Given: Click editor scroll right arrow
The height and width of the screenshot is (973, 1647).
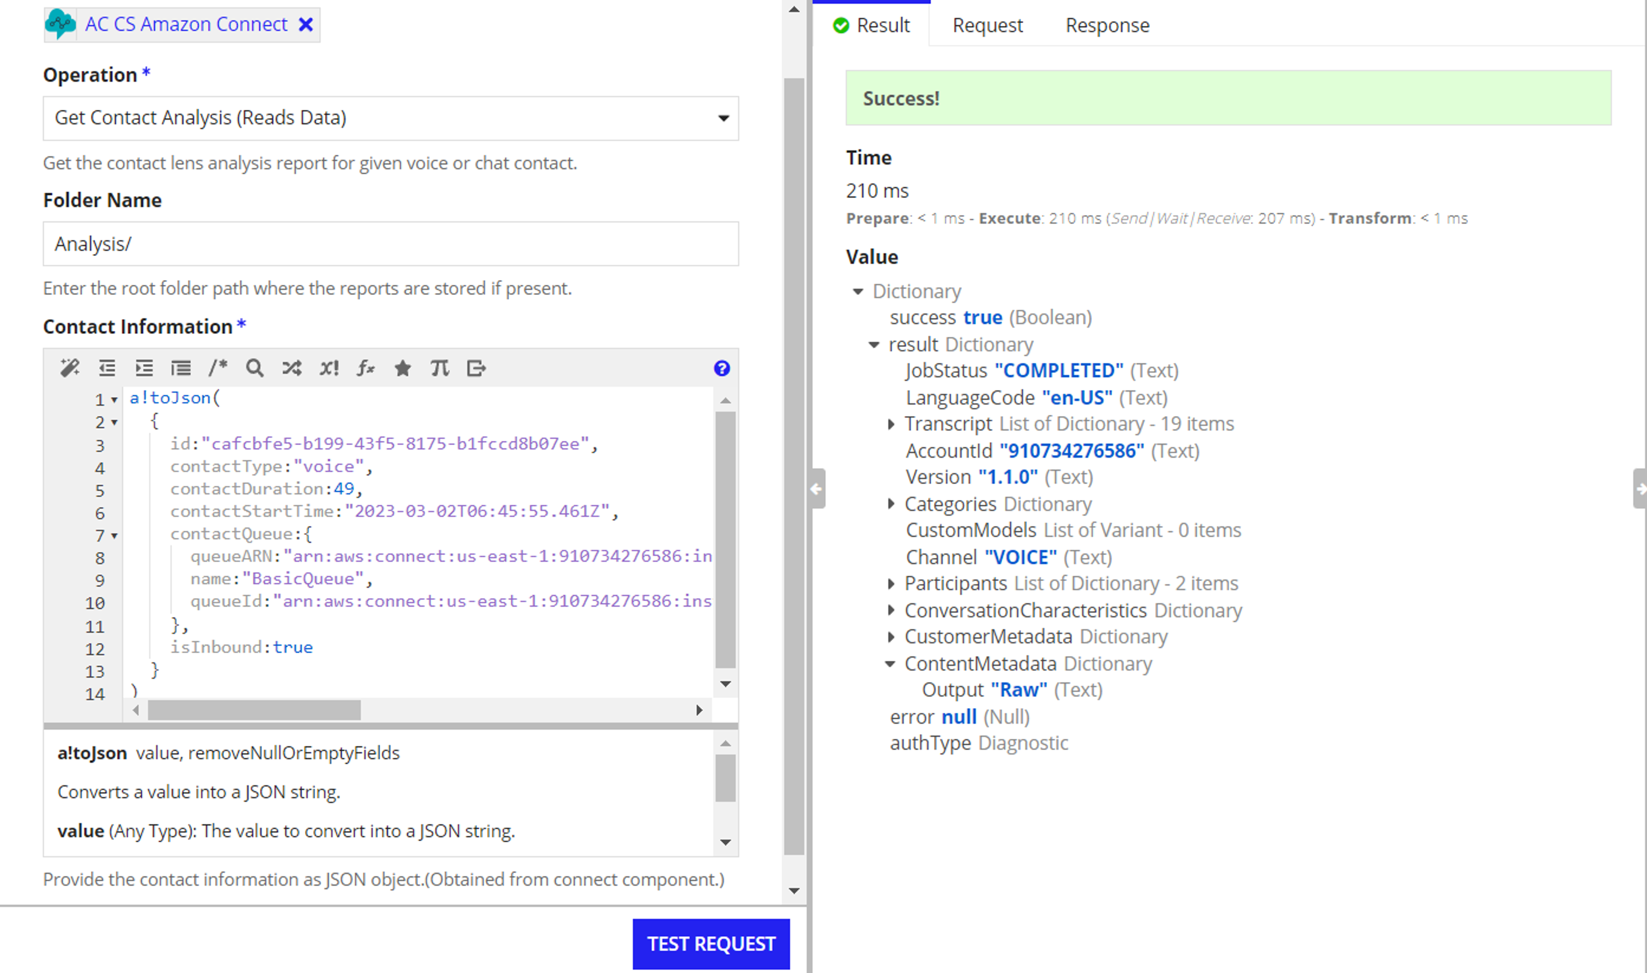Looking at the screenshot, I should [700, 710].
